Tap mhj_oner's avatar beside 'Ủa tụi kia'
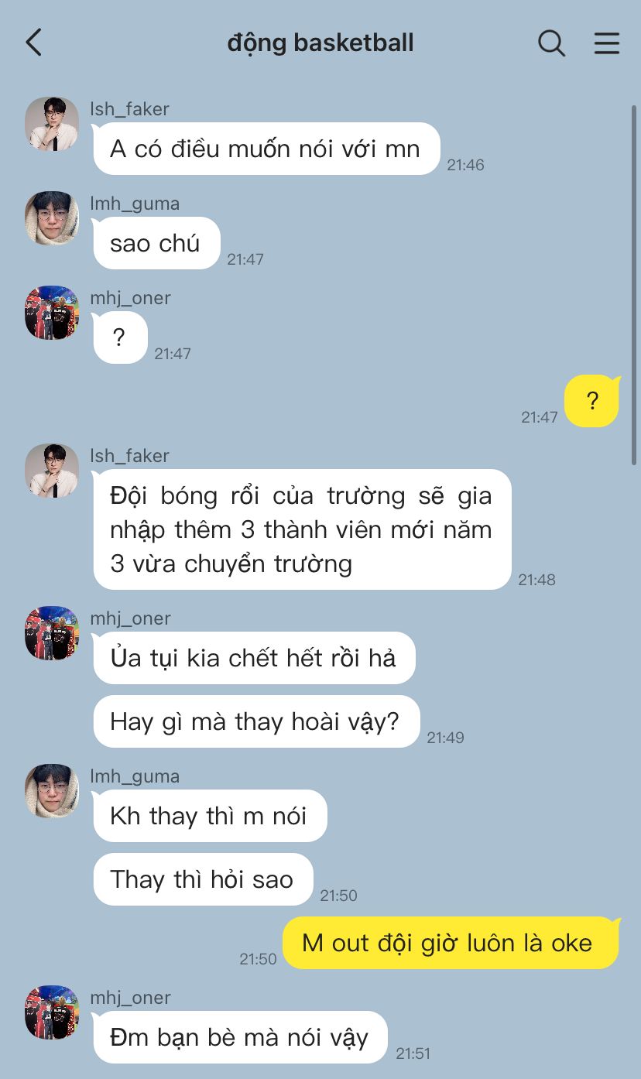641x1079 pixels. (x=52, y=633)
